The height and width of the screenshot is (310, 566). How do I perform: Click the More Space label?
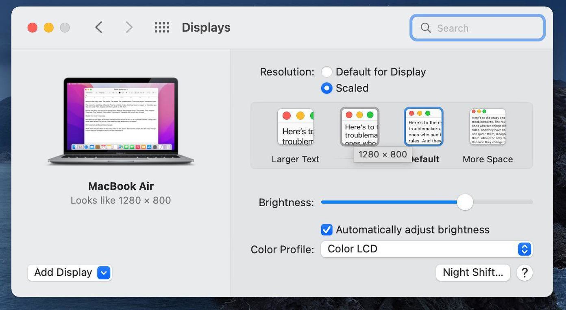pos(488,159)
